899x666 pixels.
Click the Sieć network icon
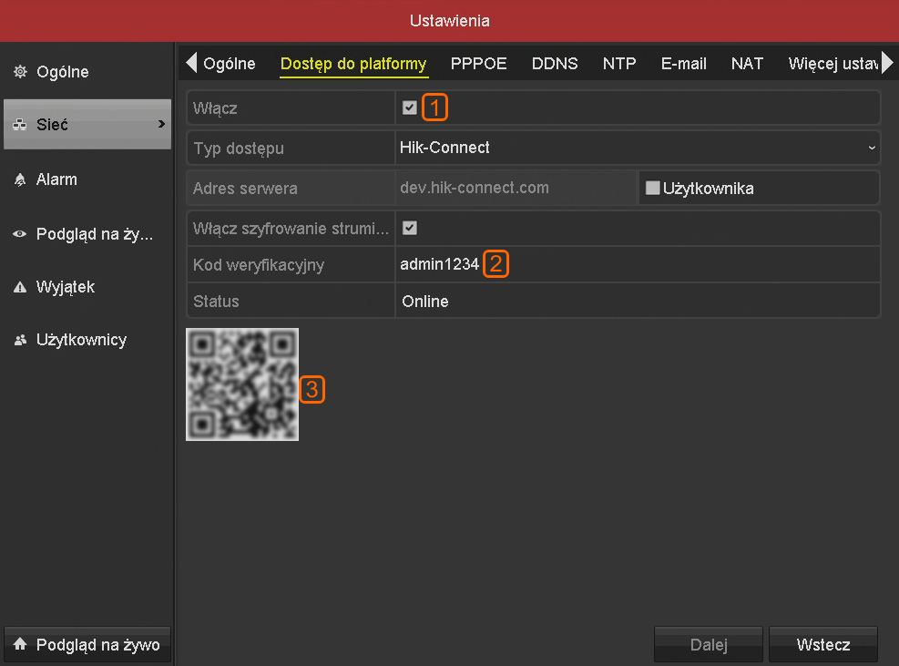click(20, 125)
